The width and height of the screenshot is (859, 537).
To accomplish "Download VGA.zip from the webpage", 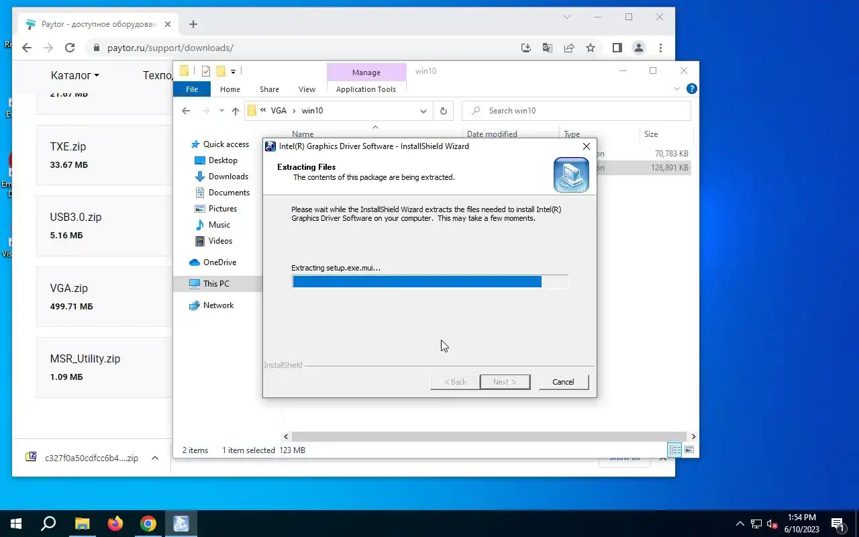I will (69, 288).
